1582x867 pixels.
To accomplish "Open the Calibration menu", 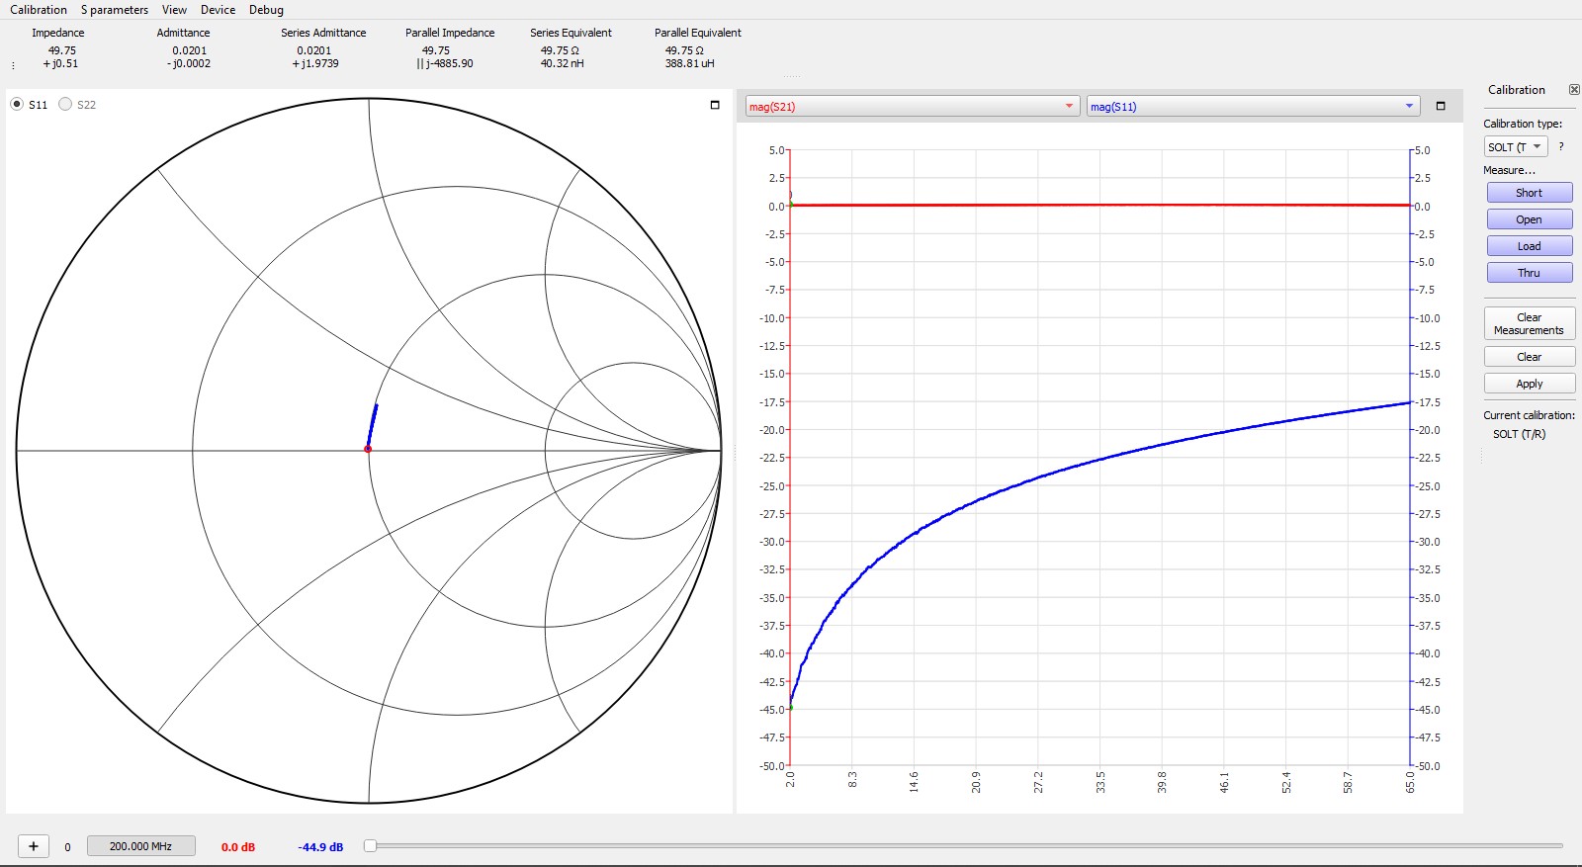I will [39, 10].
